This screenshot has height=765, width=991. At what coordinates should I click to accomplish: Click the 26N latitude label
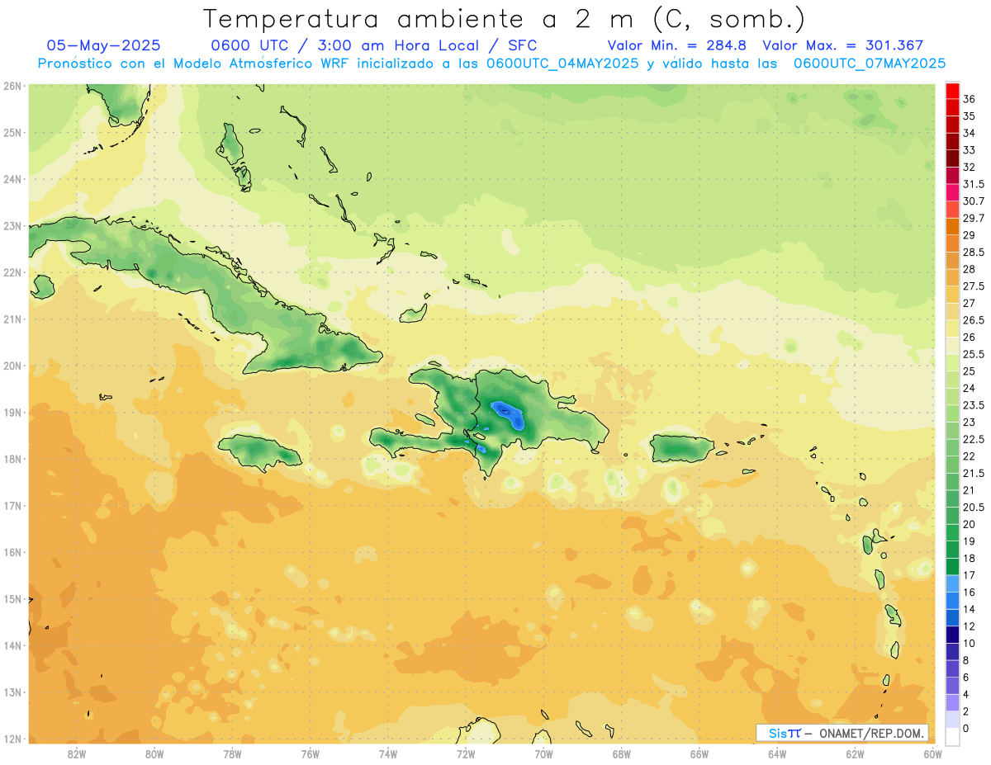(12, 86)
